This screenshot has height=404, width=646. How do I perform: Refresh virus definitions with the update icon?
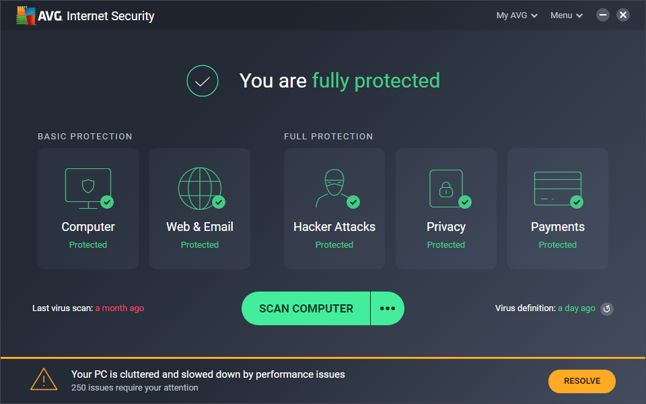[x=606, y=309]
